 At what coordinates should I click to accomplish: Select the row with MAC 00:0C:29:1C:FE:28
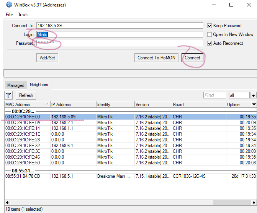(130, 140)
